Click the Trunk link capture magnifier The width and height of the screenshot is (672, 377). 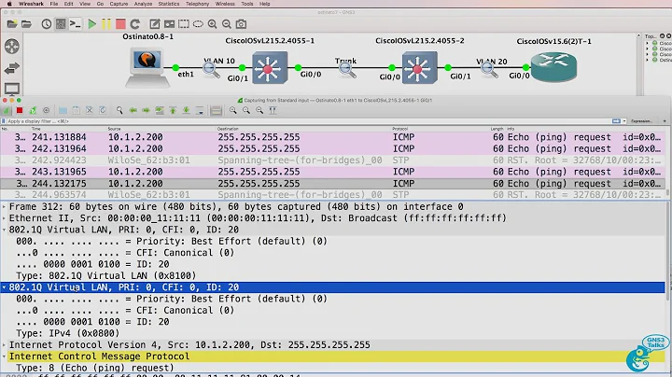[347, 69]
